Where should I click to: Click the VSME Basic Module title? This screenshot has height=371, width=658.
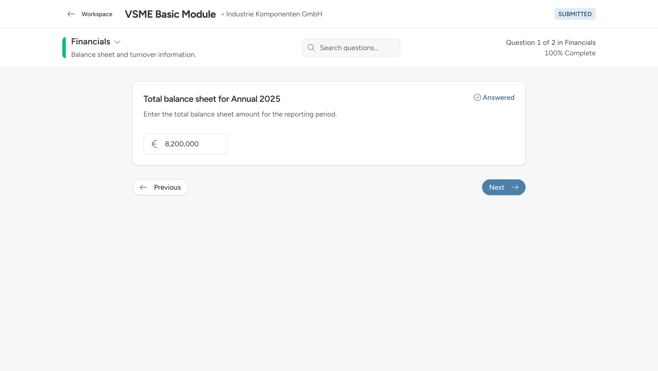click(x=170, y=14)
